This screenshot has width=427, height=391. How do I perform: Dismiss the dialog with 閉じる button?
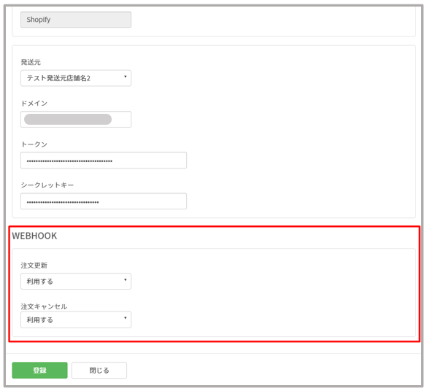[x=99, y=370]
